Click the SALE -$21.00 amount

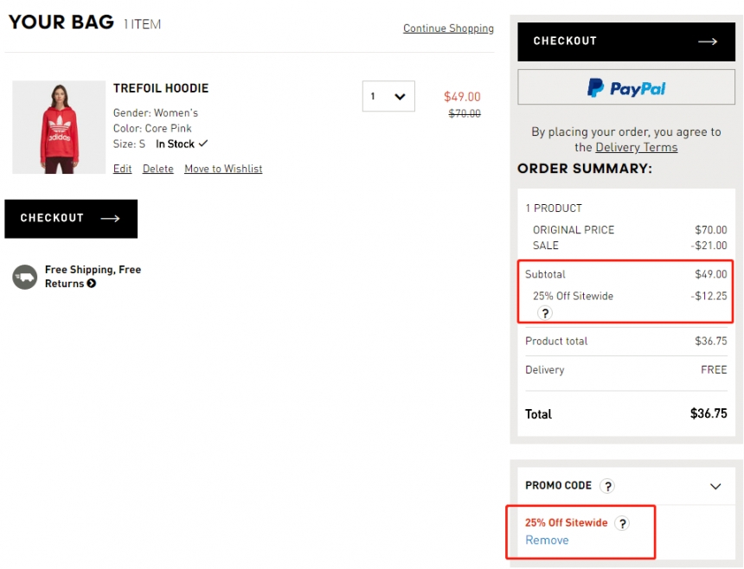point(709,246)
